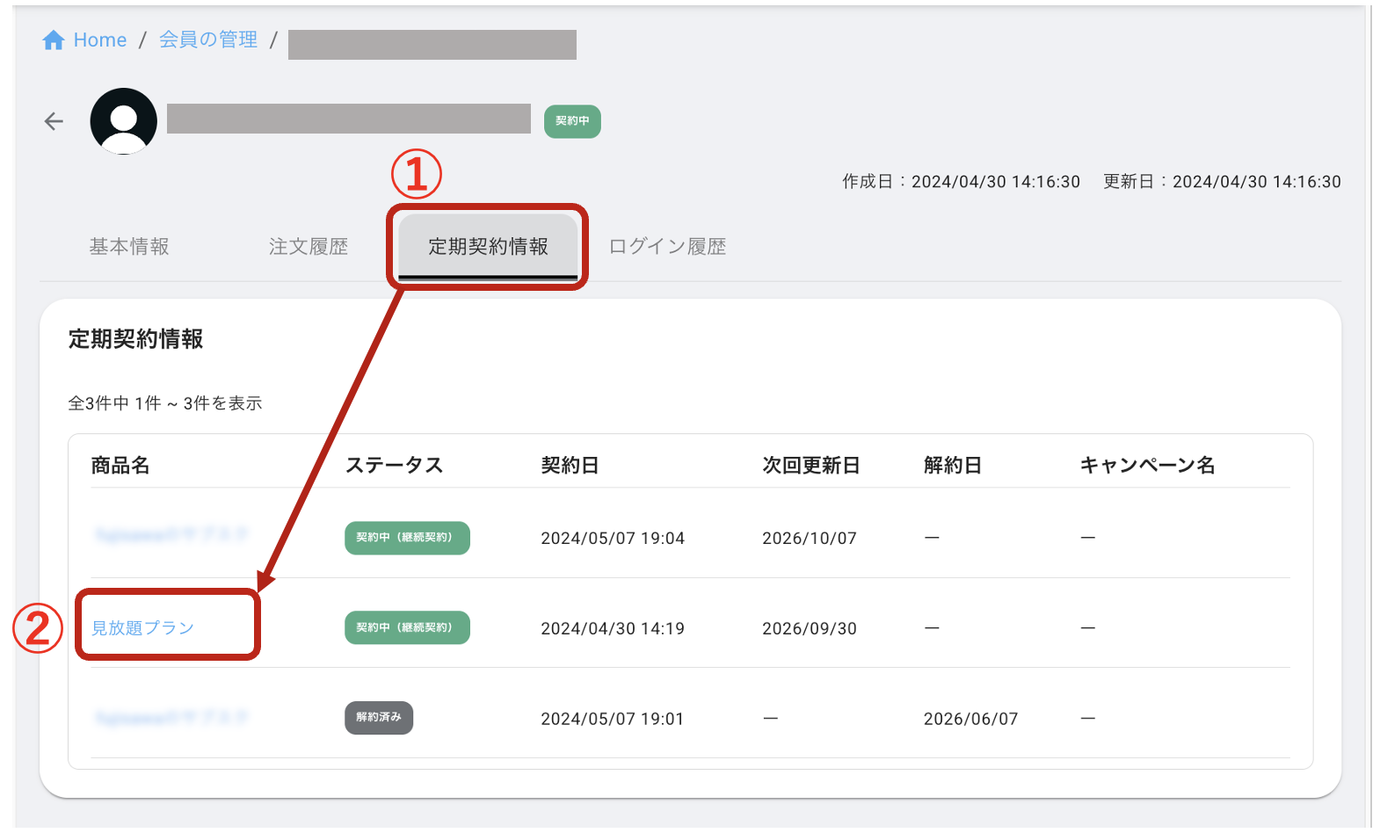
Task: Open the Home breadcrumb text link
Action: (100, 40)
